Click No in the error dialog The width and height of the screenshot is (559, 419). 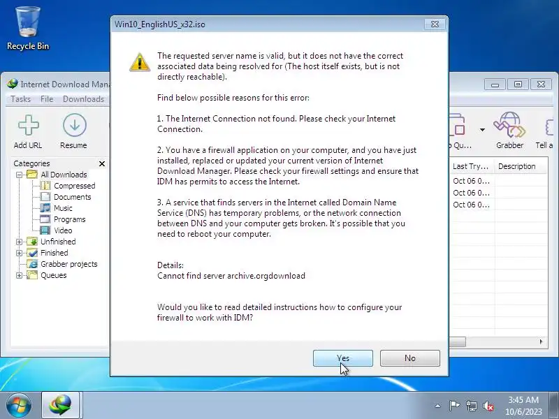coord(410,358)
